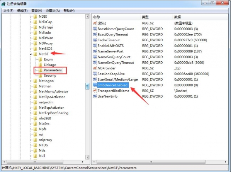The image size is (231, 172).
Task: Click the Registry Editor title bar icon
Action: [3, 4]
